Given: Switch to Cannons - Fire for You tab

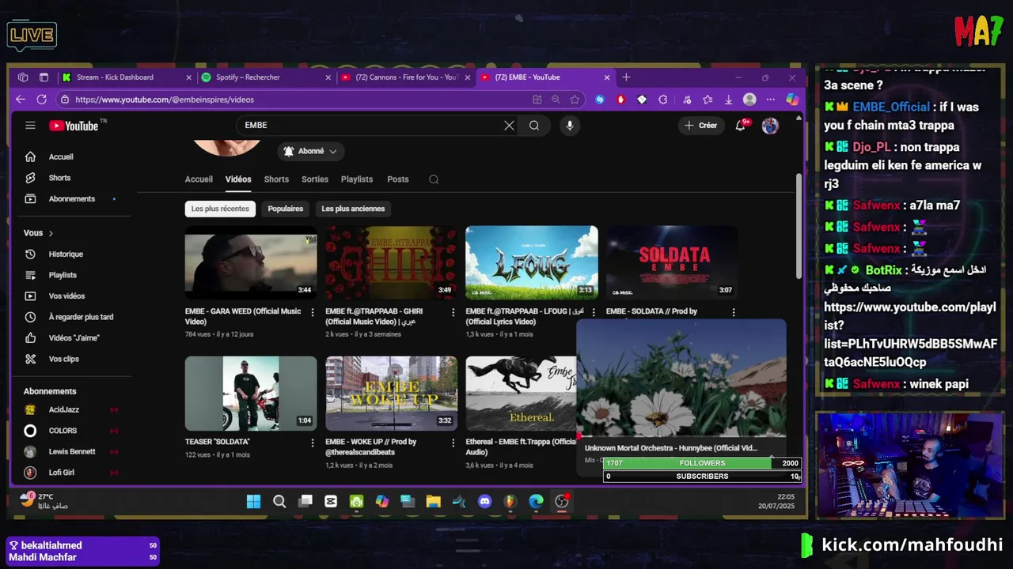Looking at the screenshot, I should (406, 77).
